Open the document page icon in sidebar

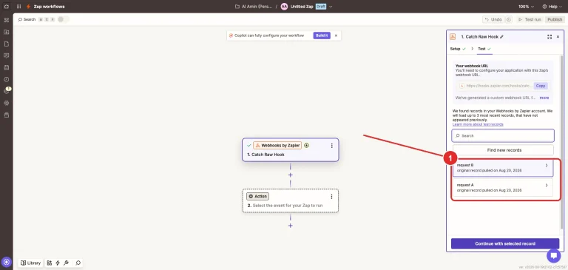pos(6,44)
